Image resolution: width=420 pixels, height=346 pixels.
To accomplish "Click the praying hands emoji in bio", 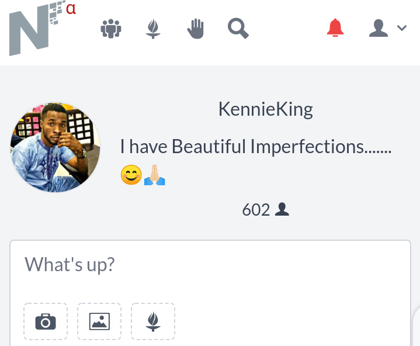I will pyautogui.click(x=155, y=175).
